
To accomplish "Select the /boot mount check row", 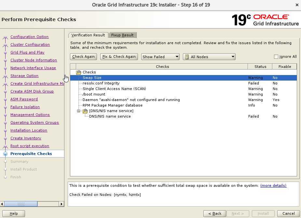I will tap(183, 94).
